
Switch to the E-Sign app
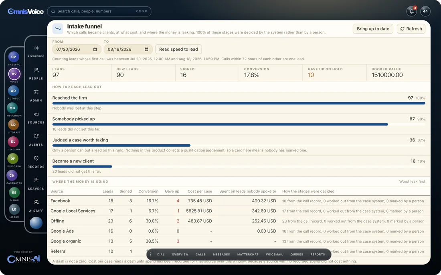point(14,193)
